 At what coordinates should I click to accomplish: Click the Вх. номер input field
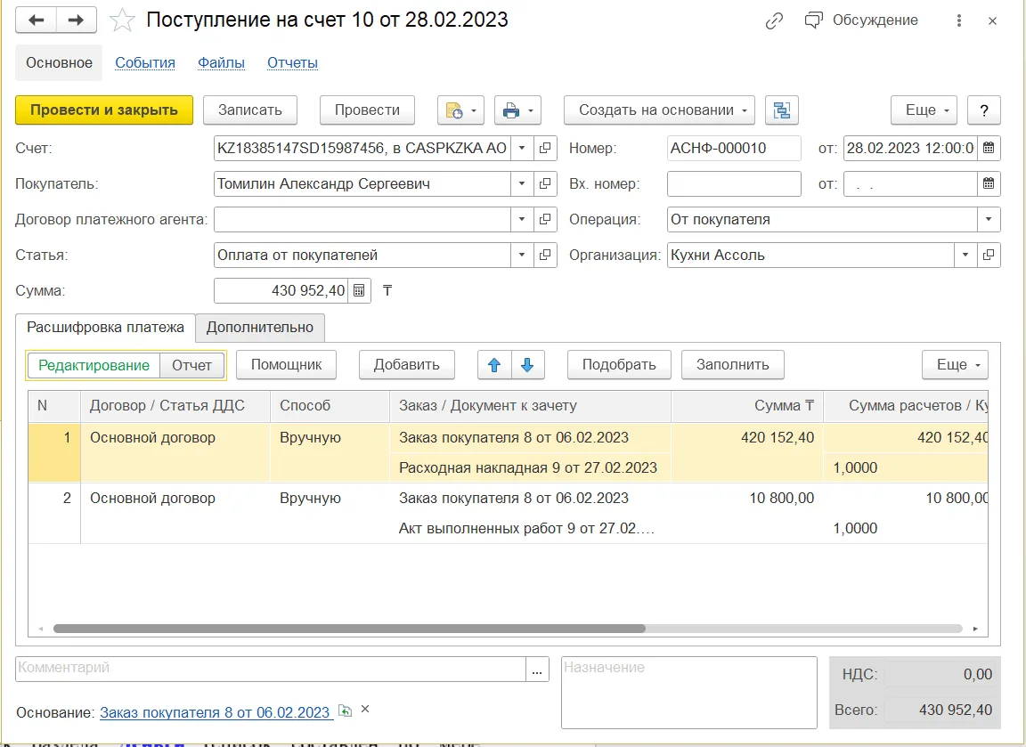(x=734, y=183)
